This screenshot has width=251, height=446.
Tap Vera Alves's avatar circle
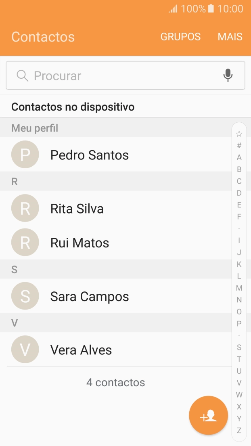pos(25,350)
